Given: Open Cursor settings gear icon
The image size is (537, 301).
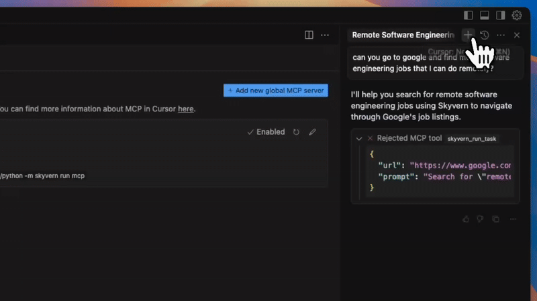Looking at the screenshot, I should 517,15.
